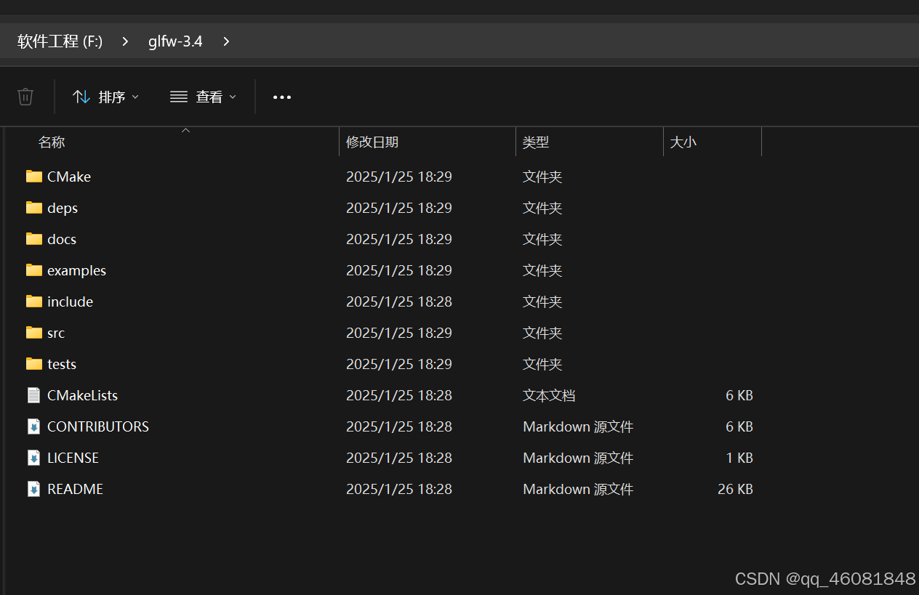This screenshot has width=919, height=595.
Task: Open the breadcrumb chevron after glfw-3.4
Action: pyautogui.click(x=225, y=41)
